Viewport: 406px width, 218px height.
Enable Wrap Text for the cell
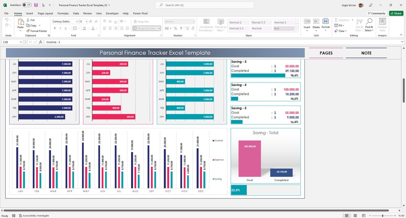coord(142,21)
